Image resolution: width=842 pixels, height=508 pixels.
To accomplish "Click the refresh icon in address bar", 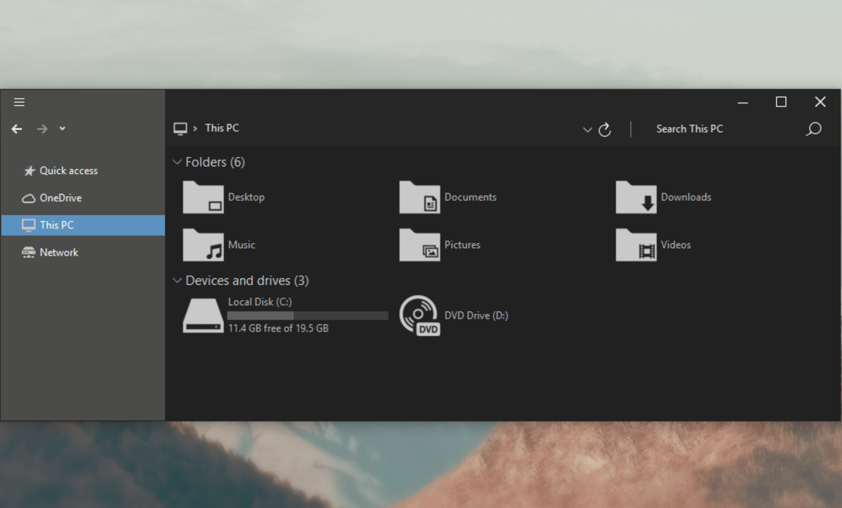I will [x=605, y=130].
